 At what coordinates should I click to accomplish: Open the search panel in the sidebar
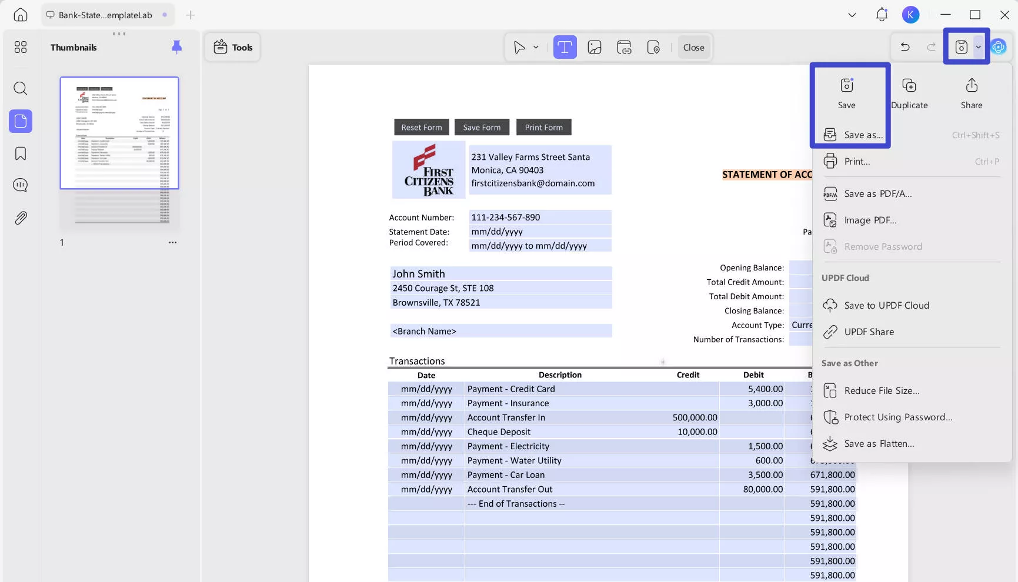tap(20, 88)
